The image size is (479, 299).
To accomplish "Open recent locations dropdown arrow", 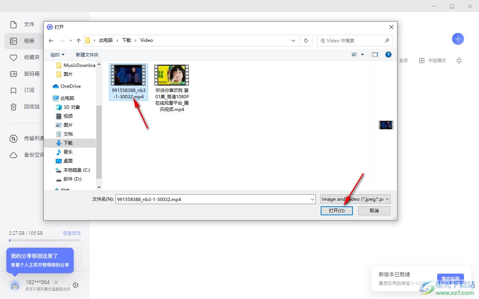I will pyautogui.click(x=71, y=40).
